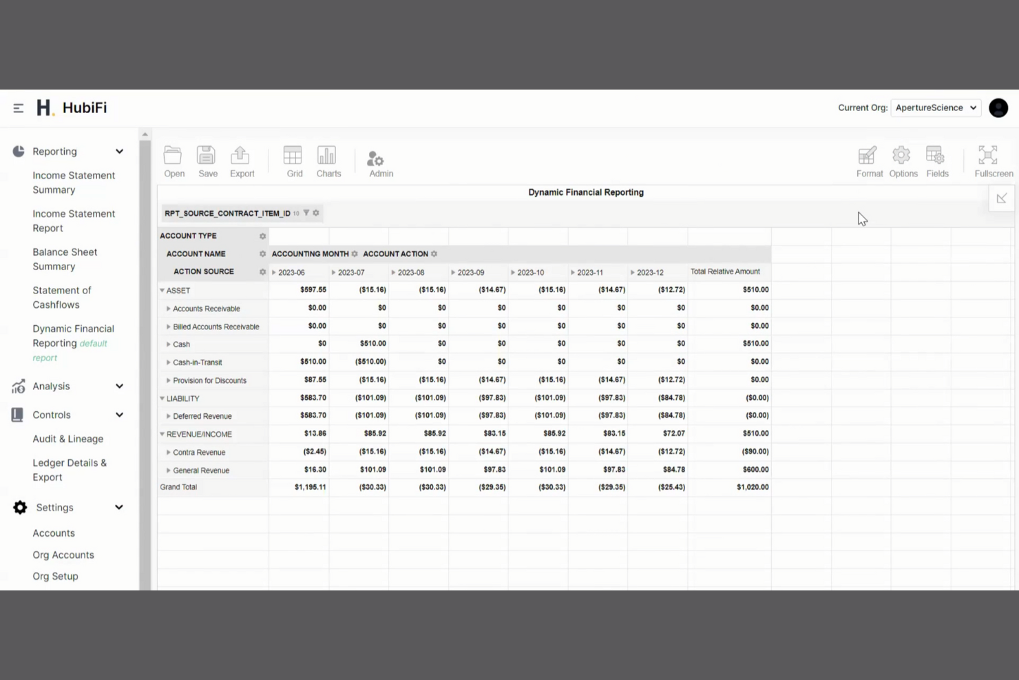1019x680 pixels.
Task: Open the user profile avatar
Action: point(998,108)
